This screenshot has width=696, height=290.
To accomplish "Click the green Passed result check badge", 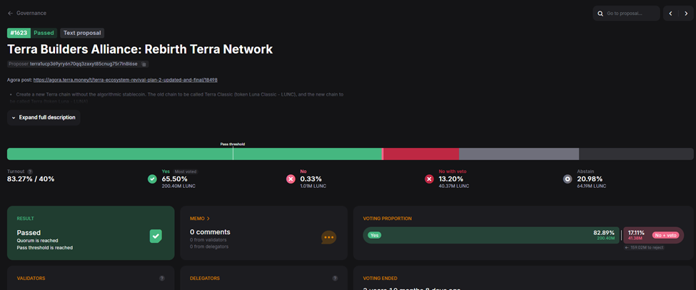I will point(156,236).
